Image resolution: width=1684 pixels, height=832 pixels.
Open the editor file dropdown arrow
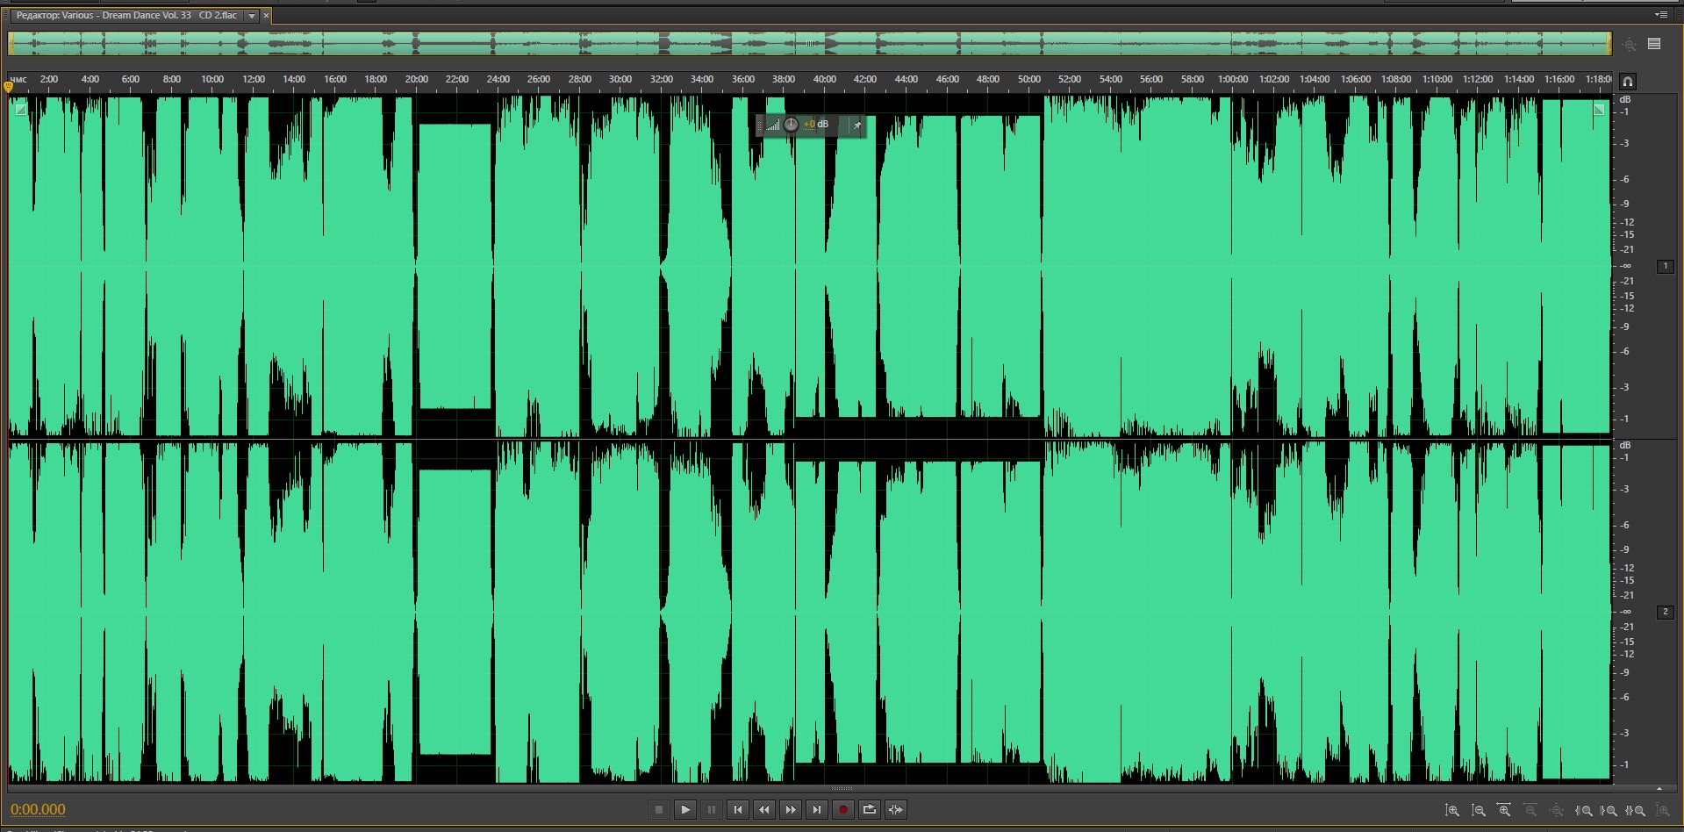252,16
